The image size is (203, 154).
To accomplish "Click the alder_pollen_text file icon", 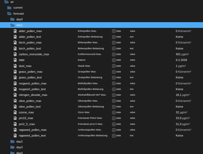I will 15,37.
